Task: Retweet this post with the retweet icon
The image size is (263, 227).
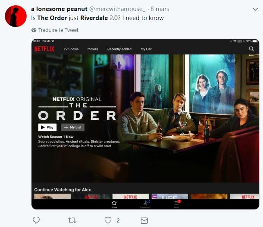Action: (72, 220)
